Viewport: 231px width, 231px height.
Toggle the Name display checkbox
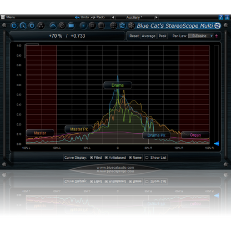pyautogui.click(x=130, y=158)
